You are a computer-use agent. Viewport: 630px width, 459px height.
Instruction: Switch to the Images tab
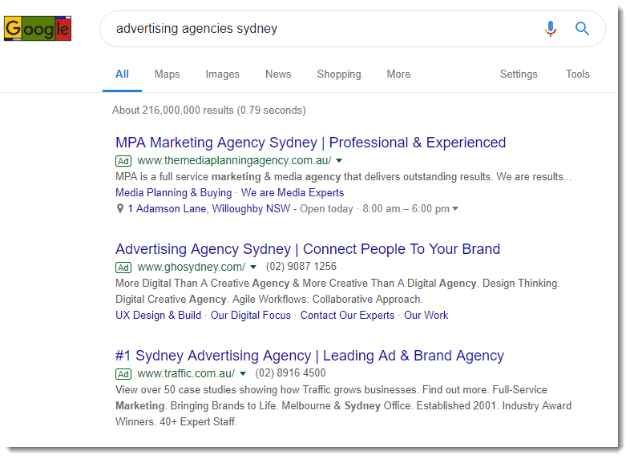[222, 74]
